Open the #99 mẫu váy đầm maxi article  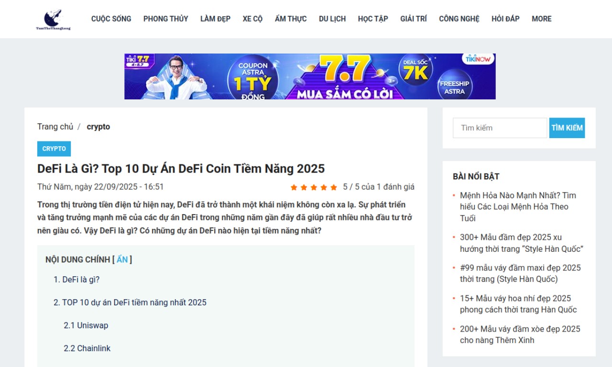coord(520,273)
